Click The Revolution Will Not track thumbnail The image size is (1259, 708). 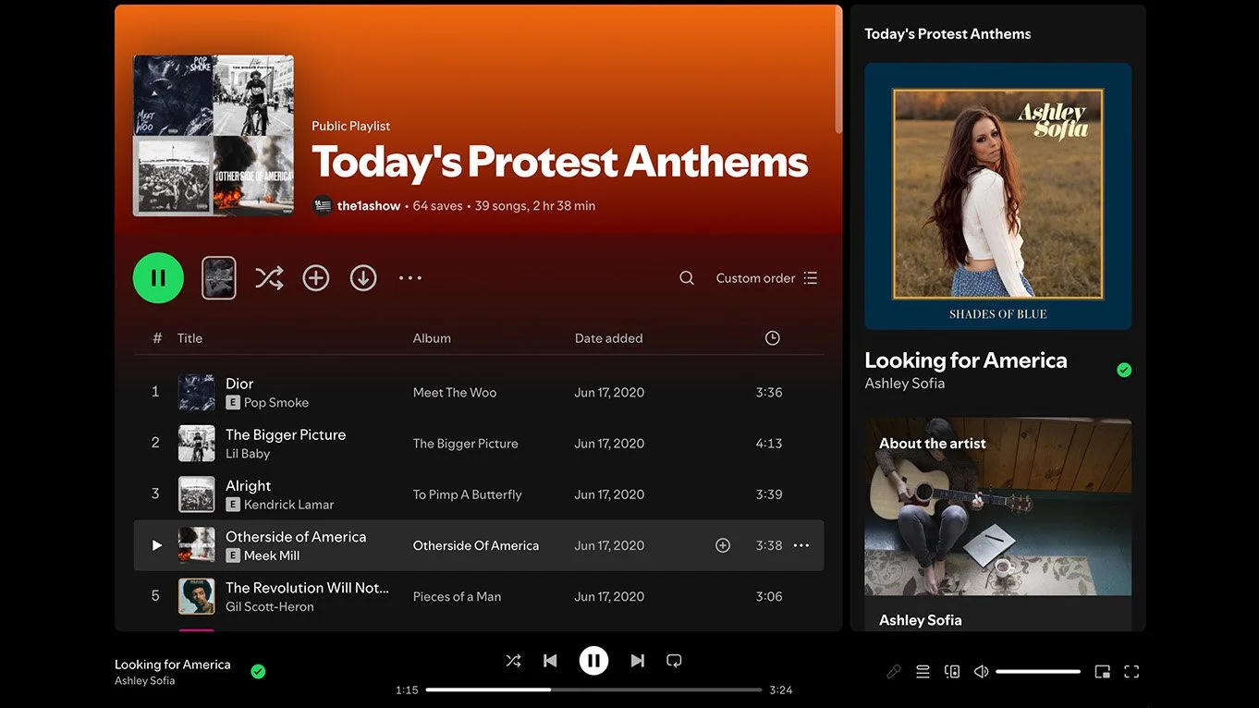[x=196, y=596]
